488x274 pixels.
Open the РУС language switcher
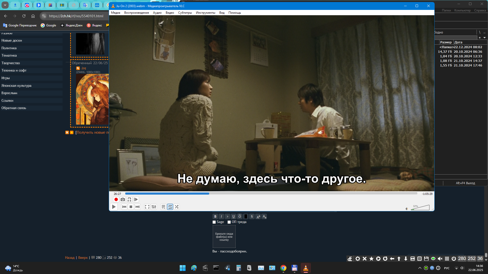447,268
